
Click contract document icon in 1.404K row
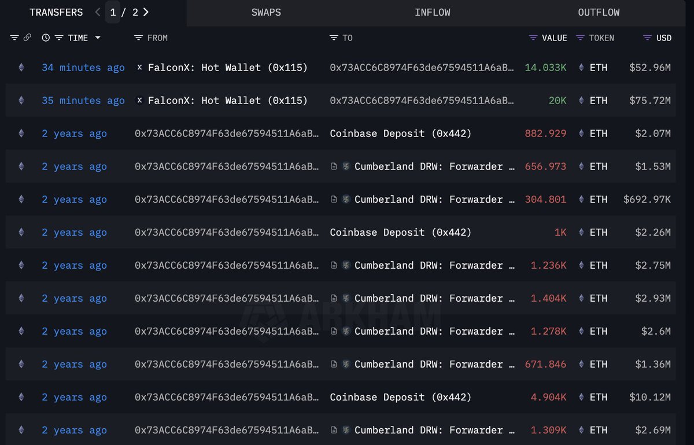click(x=334, y=298)
